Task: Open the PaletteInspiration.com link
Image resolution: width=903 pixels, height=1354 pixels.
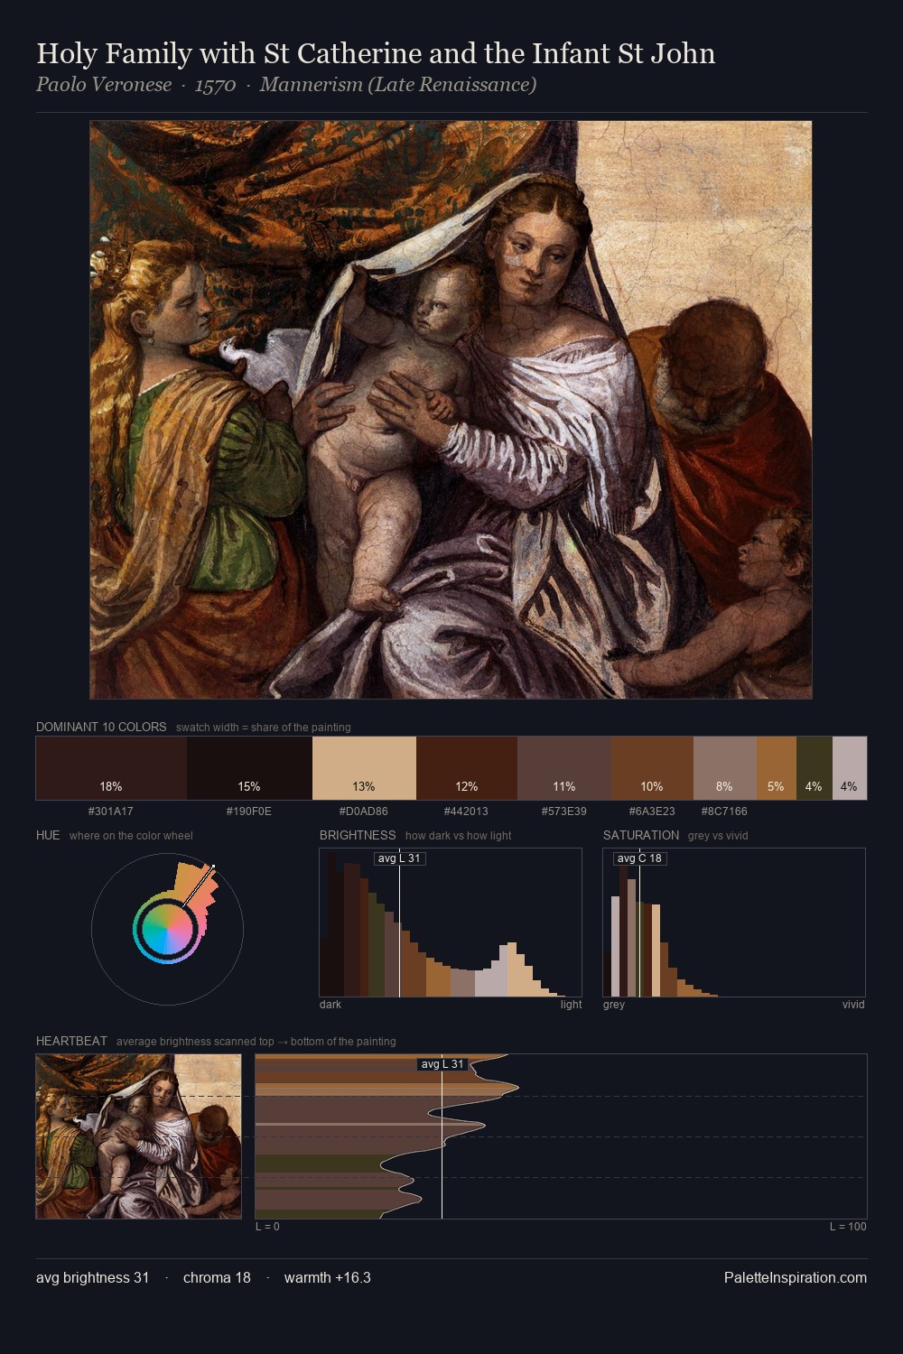Action: (796, 1277)
